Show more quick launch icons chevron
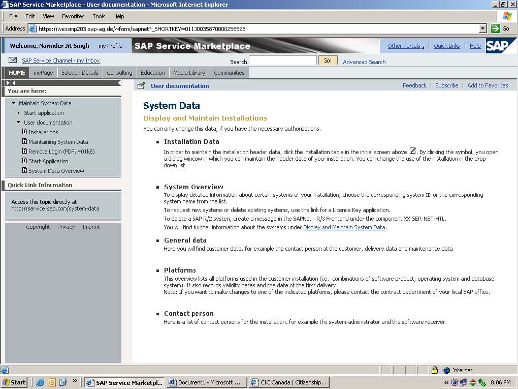The image size is (518, 389). [x=75, y=381]
